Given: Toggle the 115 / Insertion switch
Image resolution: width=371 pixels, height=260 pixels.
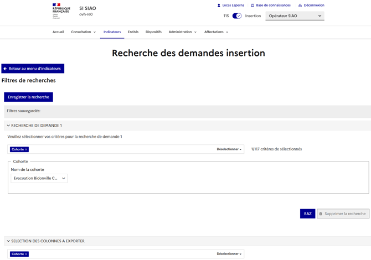Looking at the screenshot, I should (237, 16).
